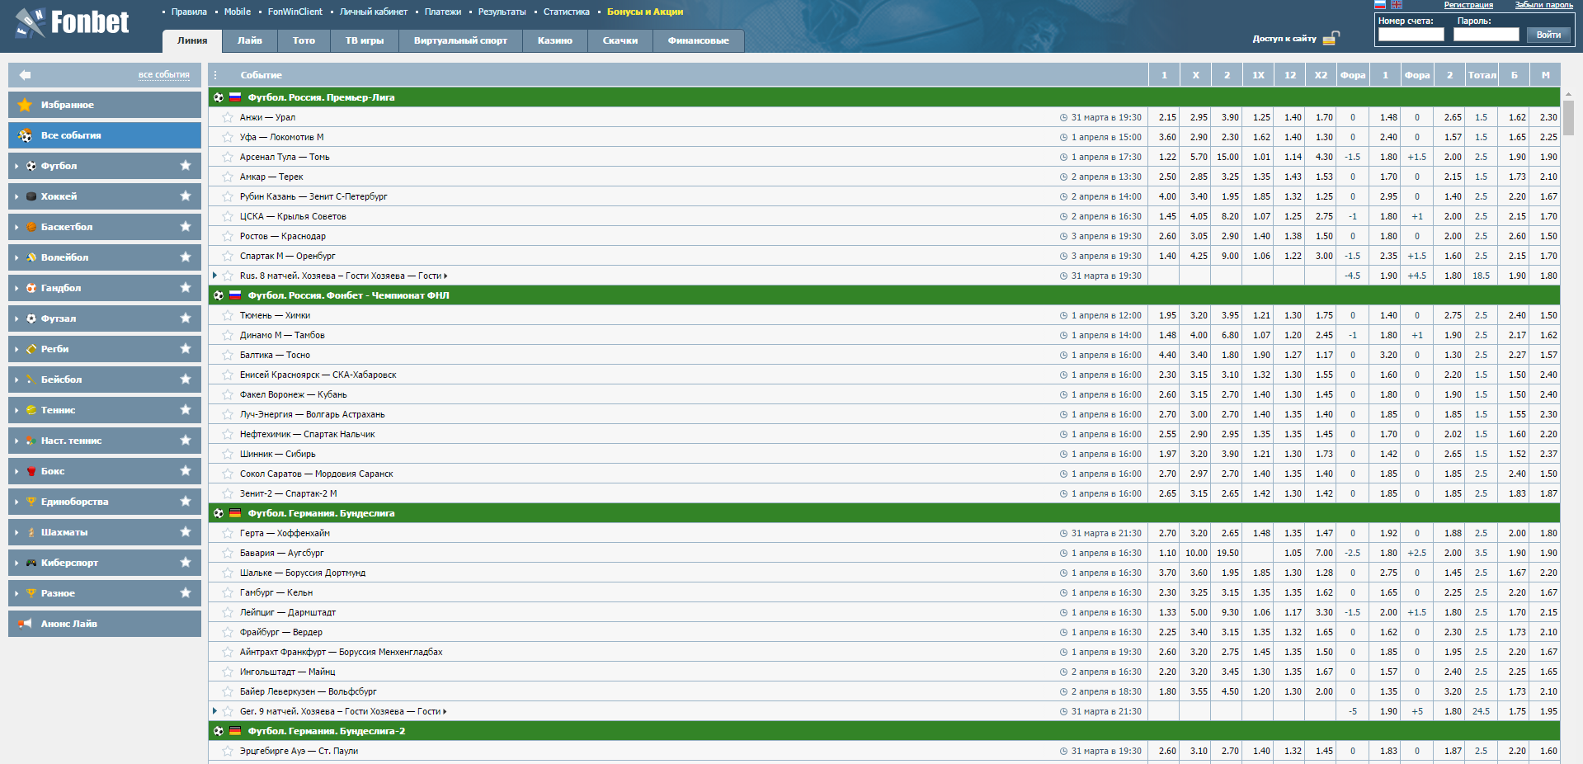This screenshot has height=764, width=1583.
Task: Expand Rus. 8 матчей row
Action: point(215,276)
